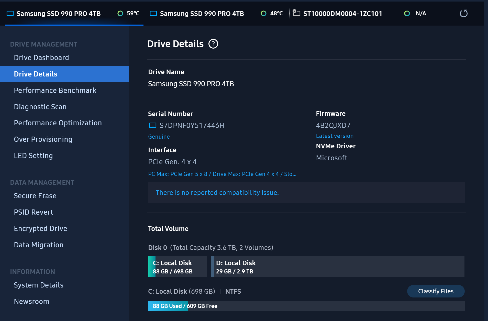Click the health circle beside 59°C
Viewport: 488px width, 321px height.
click(x=120, y=13)
